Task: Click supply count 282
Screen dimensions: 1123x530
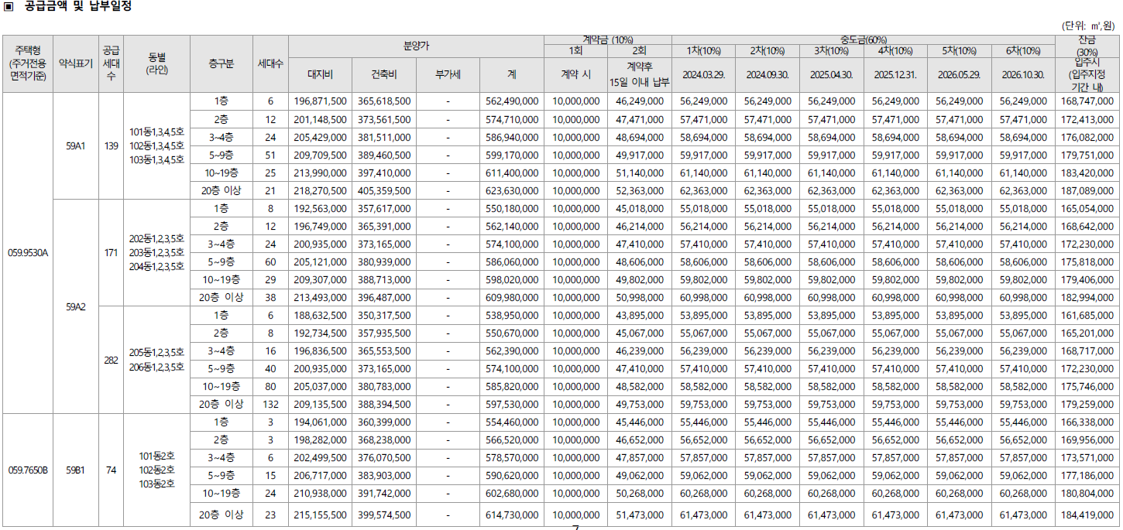Action: coord(111,360)
